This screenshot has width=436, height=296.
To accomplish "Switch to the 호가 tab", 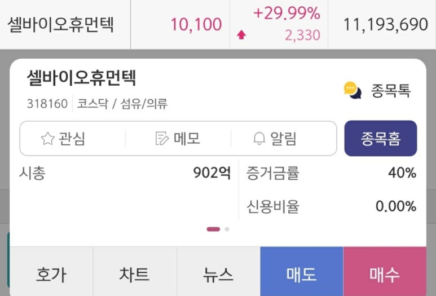I will (51, 275).
